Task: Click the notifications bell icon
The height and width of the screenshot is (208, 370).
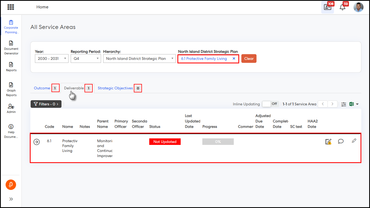Action: click(343, 7)
